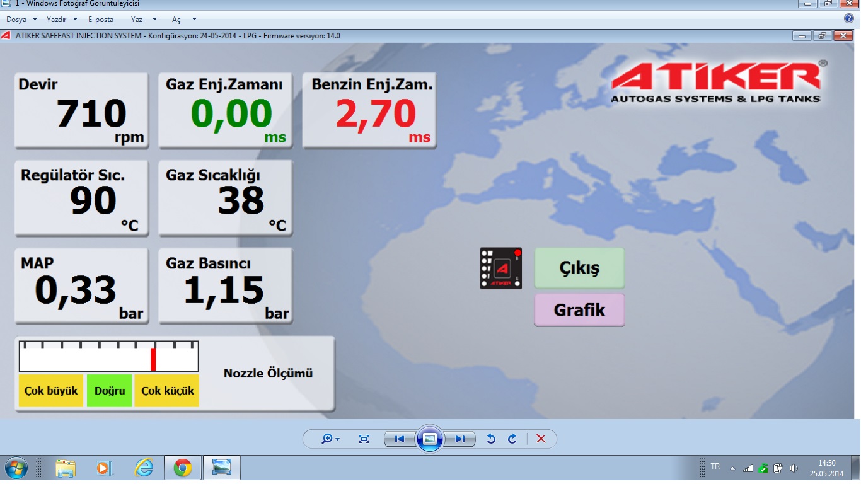This screenshot has width=861, height=484.
Task: Show hidden system tray icons
Action: [732, 468]
